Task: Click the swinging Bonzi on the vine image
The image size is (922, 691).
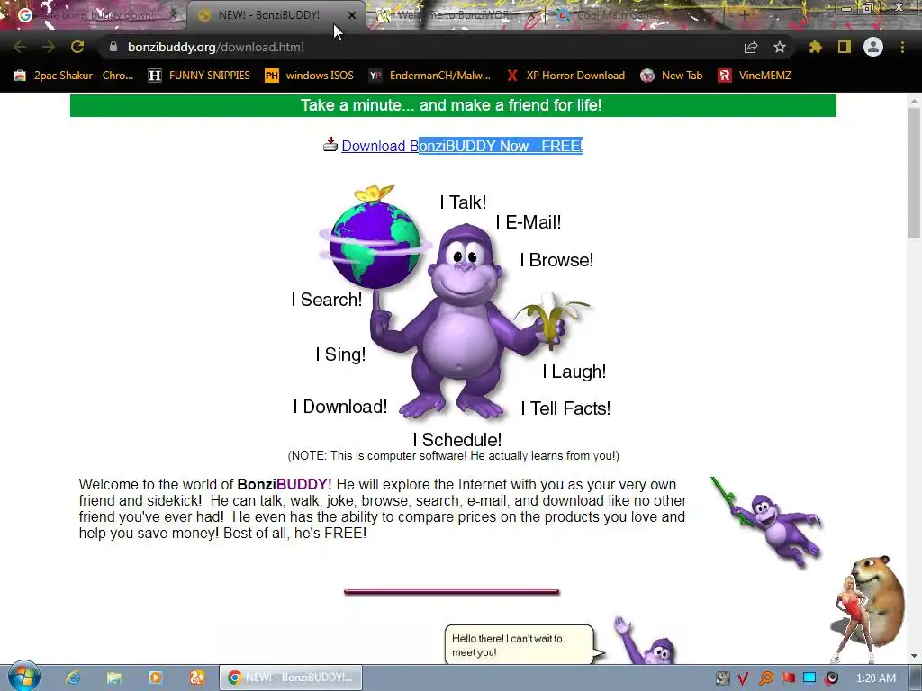Action: [x=767, y=522]
